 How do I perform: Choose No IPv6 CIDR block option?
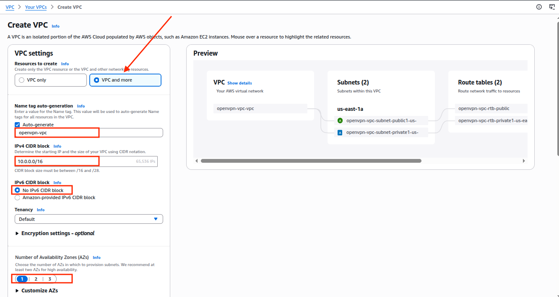tap(18, 190)
